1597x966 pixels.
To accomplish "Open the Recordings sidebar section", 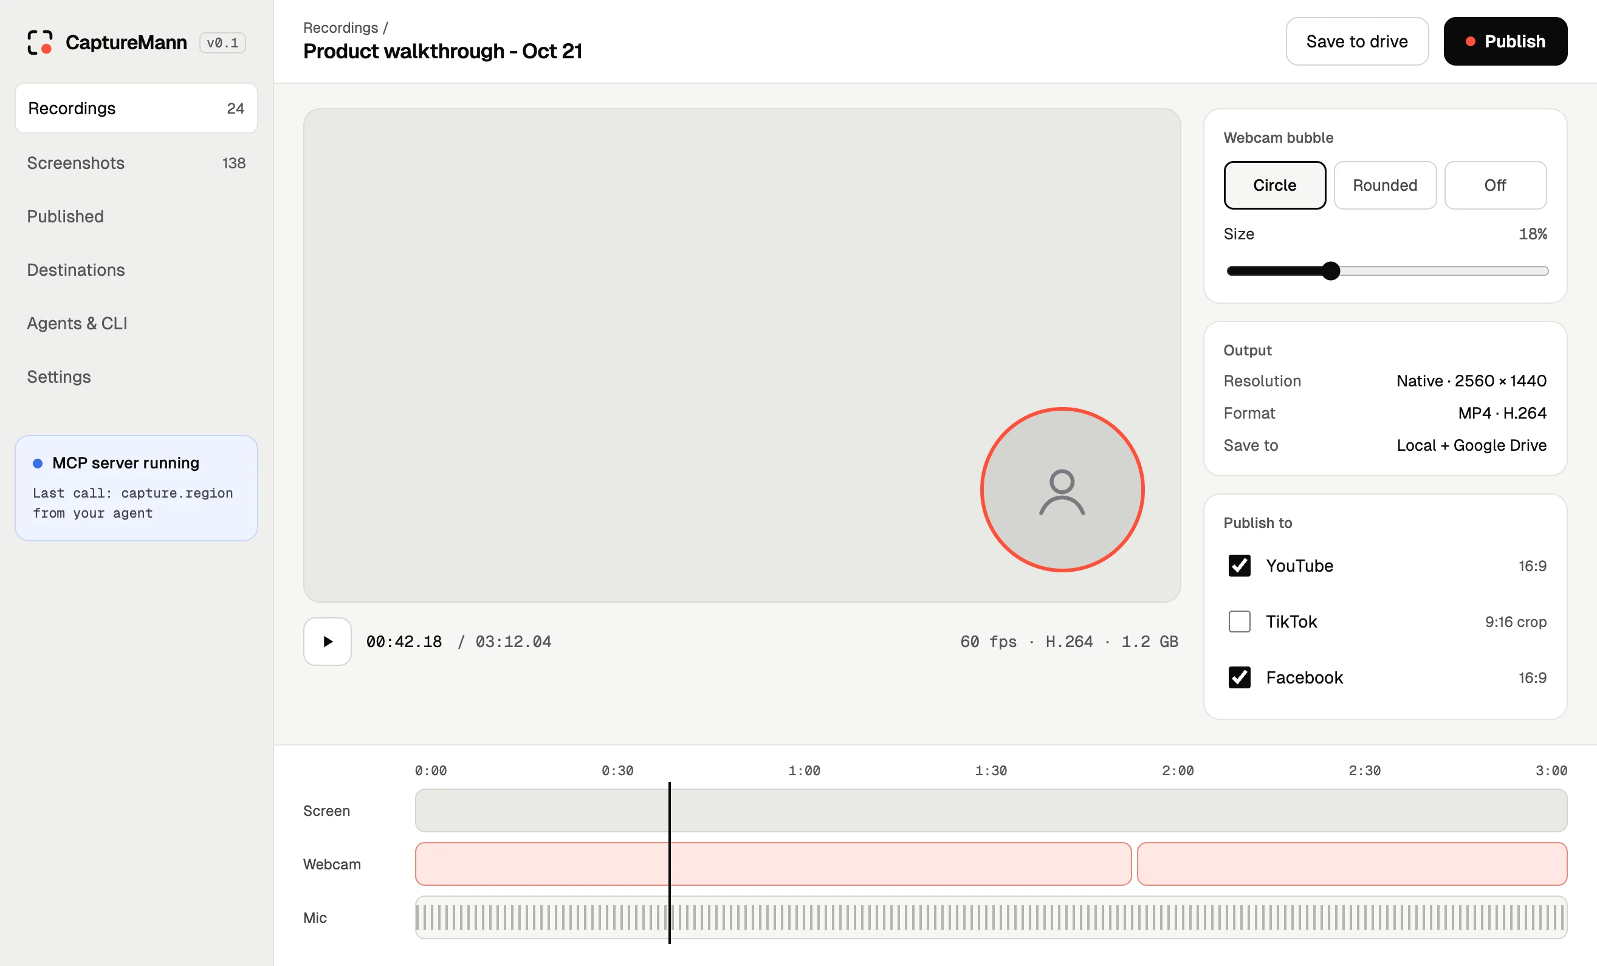I will 136,108.
